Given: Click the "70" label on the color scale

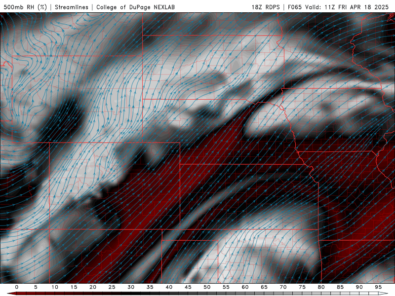Looking at the screenshot, I should (x=283, y=287).
